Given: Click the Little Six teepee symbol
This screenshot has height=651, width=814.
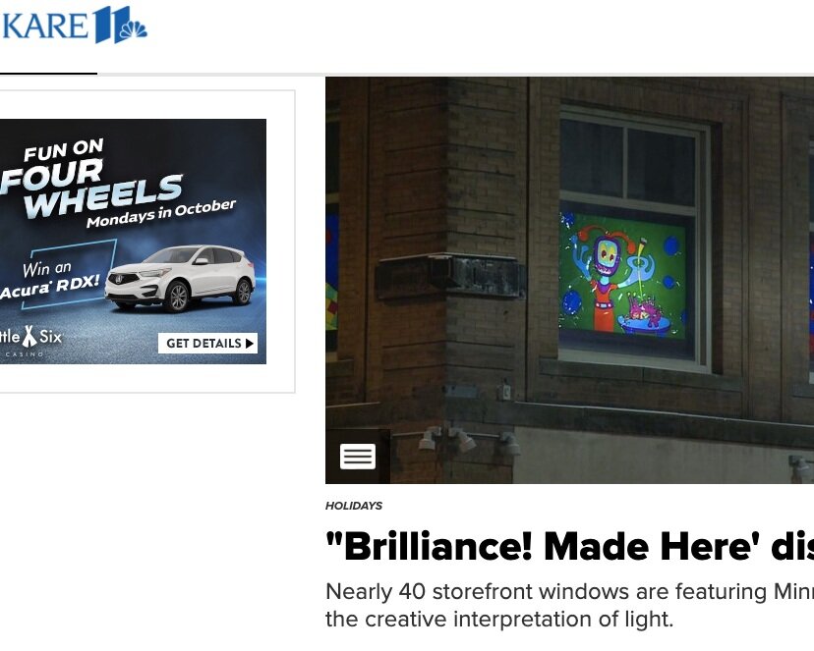Looking at the screenshot, I should [29, 336].
